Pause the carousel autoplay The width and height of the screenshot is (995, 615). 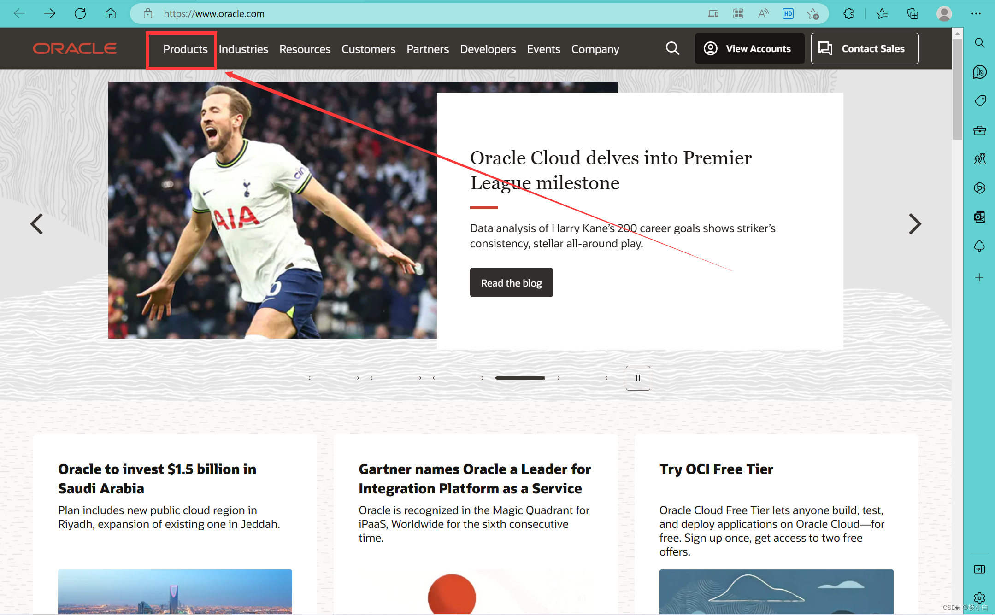[638, 378]
